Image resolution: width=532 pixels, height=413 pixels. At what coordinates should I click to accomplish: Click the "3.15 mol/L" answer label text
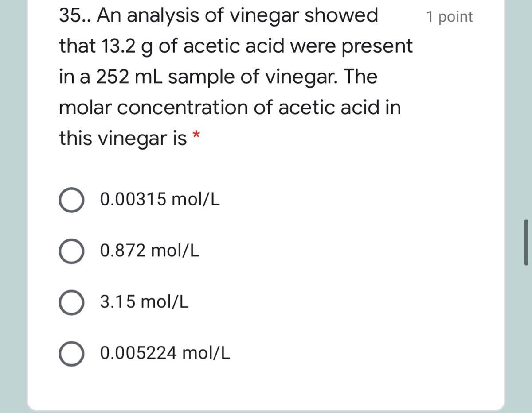pyautogui.click(x=144, y=302)
